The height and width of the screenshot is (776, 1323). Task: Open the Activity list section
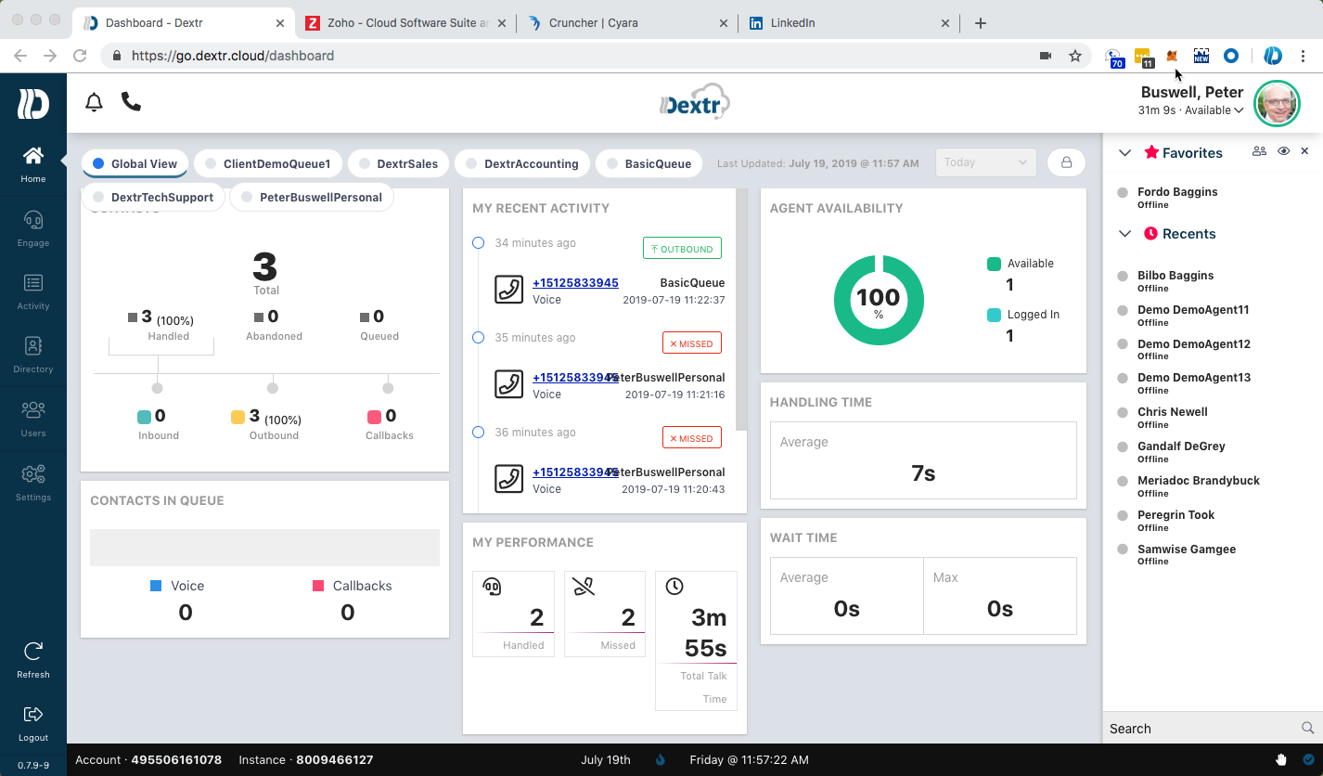pyautogui.click(x=33, y=291)
